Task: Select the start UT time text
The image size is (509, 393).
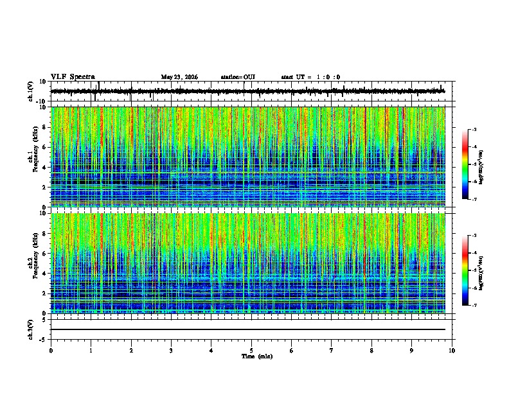Action: pyautogui.click(x=310, y=77)
